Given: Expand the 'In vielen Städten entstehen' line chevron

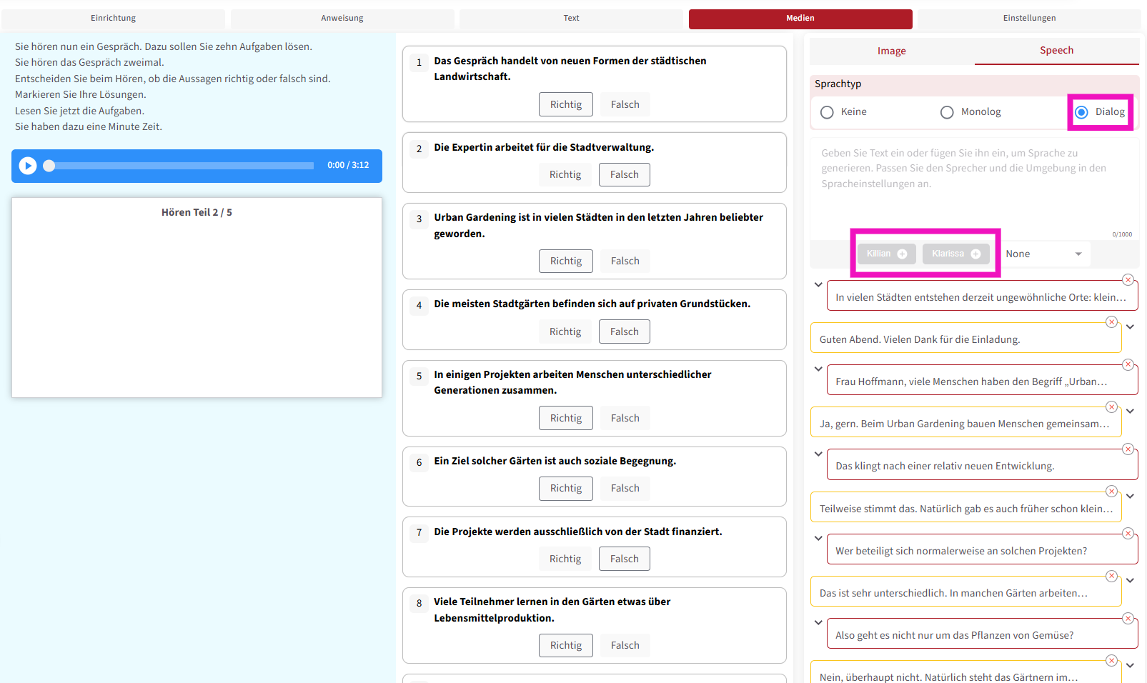Looking at the screenshot, I should click(x=818, y=284).
